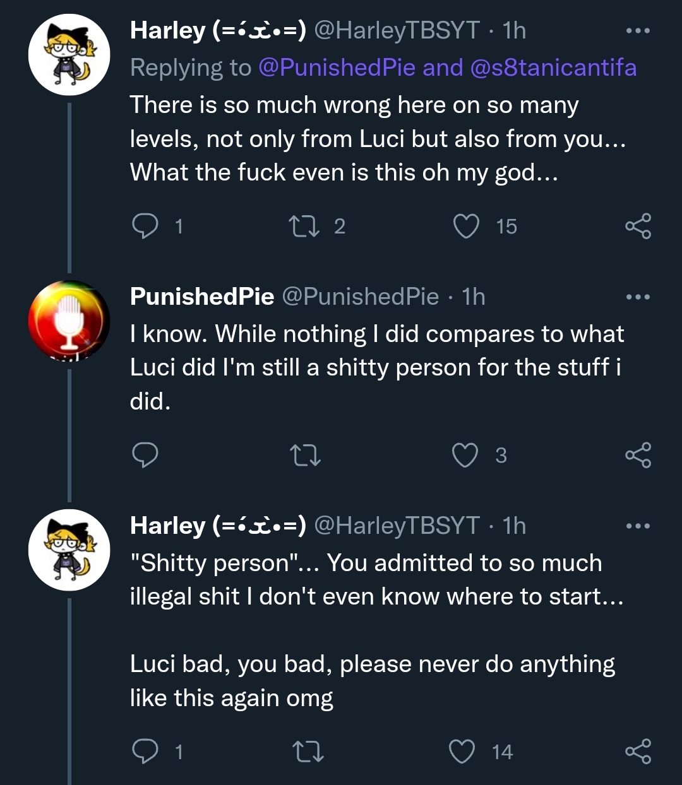Share Harley's first tweet
The width and height of the screenshot is (682, 785).
[638, 226]
